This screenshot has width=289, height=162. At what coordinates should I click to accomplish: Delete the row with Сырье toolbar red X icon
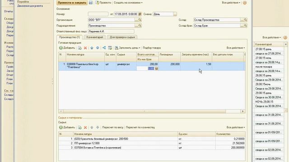pos(85,127)
